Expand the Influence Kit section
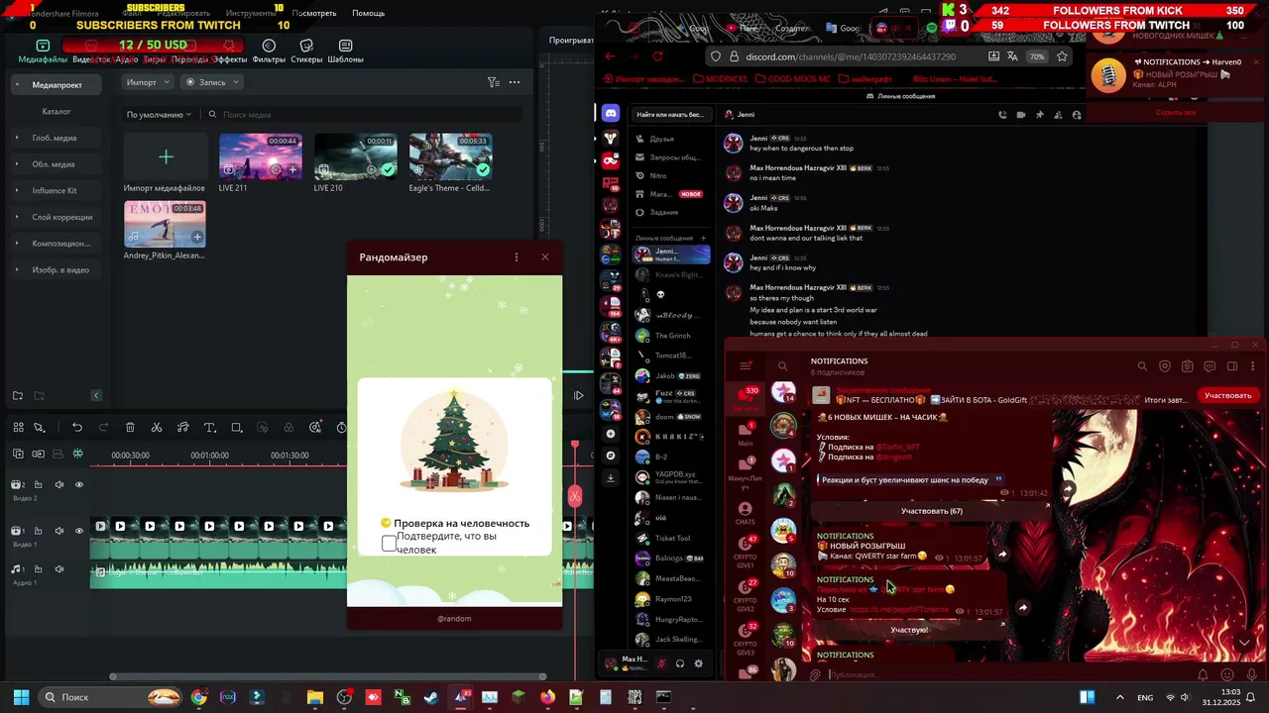This screenshot has width=1269, height=713. (17, 190)
